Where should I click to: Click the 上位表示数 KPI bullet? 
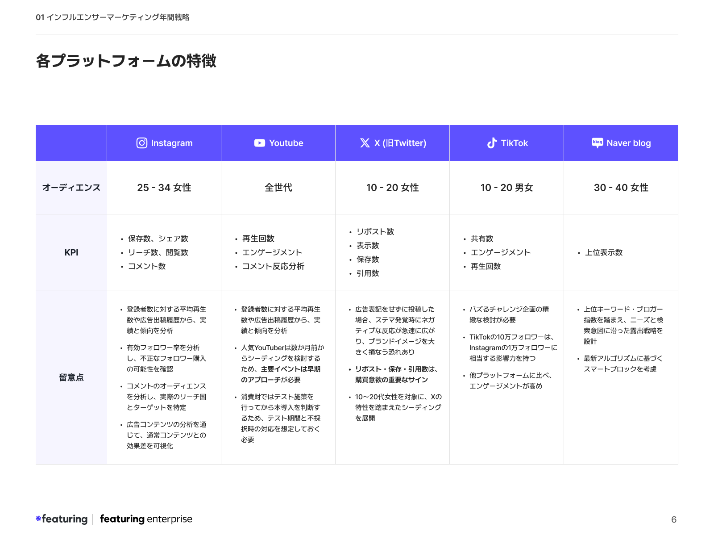pos(604,252)
